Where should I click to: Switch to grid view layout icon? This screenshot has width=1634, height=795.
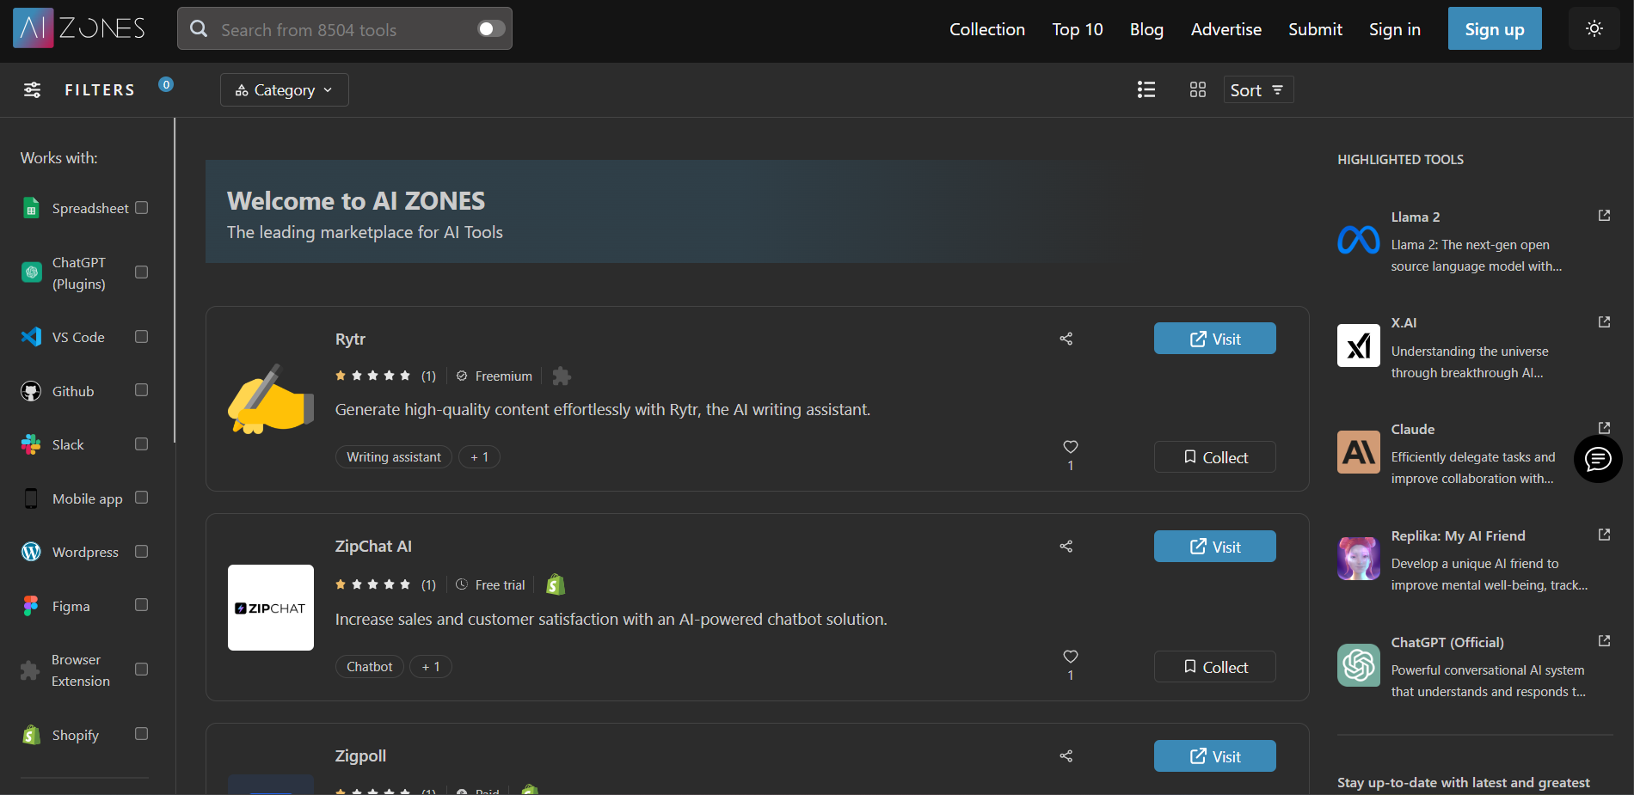point(1197,89)
